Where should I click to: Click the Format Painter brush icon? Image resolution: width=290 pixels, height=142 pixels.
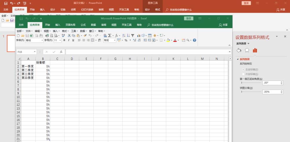click(x=85, y=36)
